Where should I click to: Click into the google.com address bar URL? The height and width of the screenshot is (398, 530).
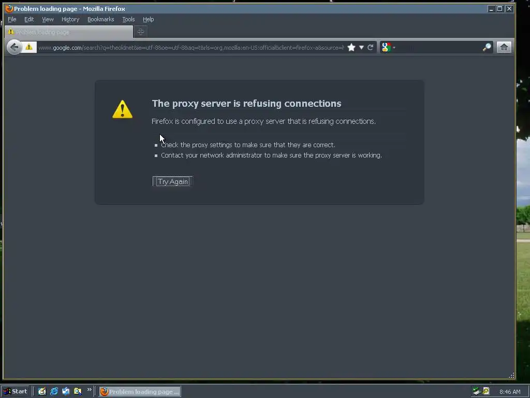190,47
